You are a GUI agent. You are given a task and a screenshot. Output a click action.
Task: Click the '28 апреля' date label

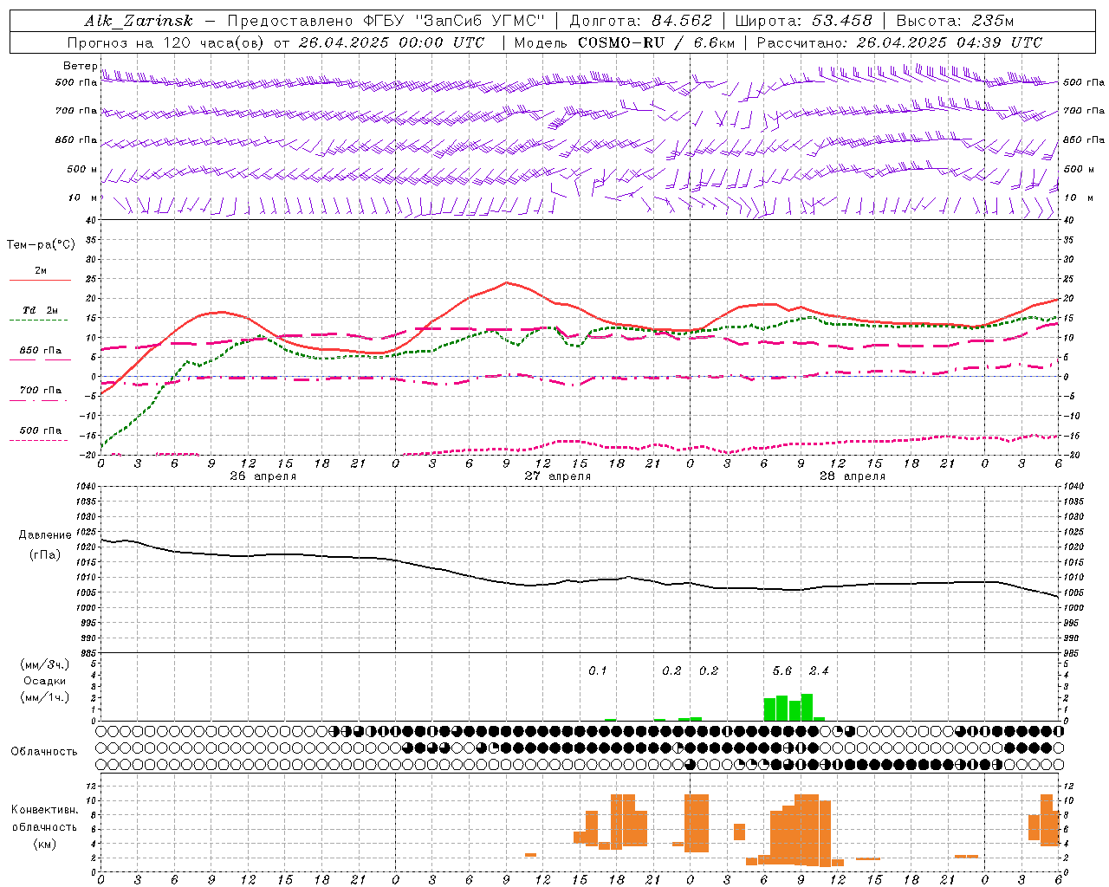point(853,476)
